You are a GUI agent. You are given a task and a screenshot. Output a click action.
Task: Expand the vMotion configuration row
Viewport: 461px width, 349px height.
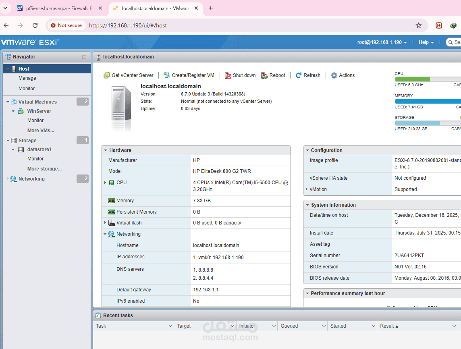307,189
